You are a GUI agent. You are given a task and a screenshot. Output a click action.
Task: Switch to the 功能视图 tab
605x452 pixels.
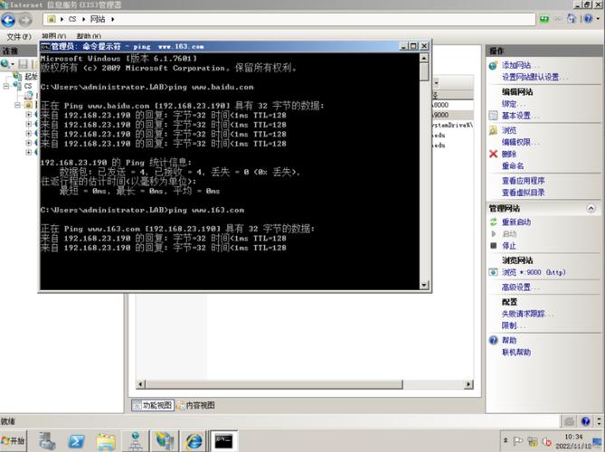(152, 405)
